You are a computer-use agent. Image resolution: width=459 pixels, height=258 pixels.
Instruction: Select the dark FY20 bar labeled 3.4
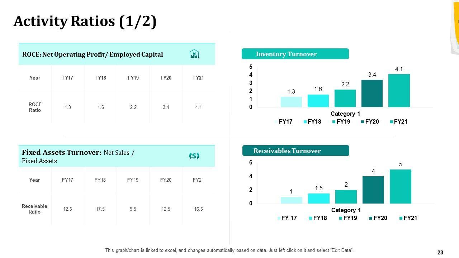coord(372,94)
